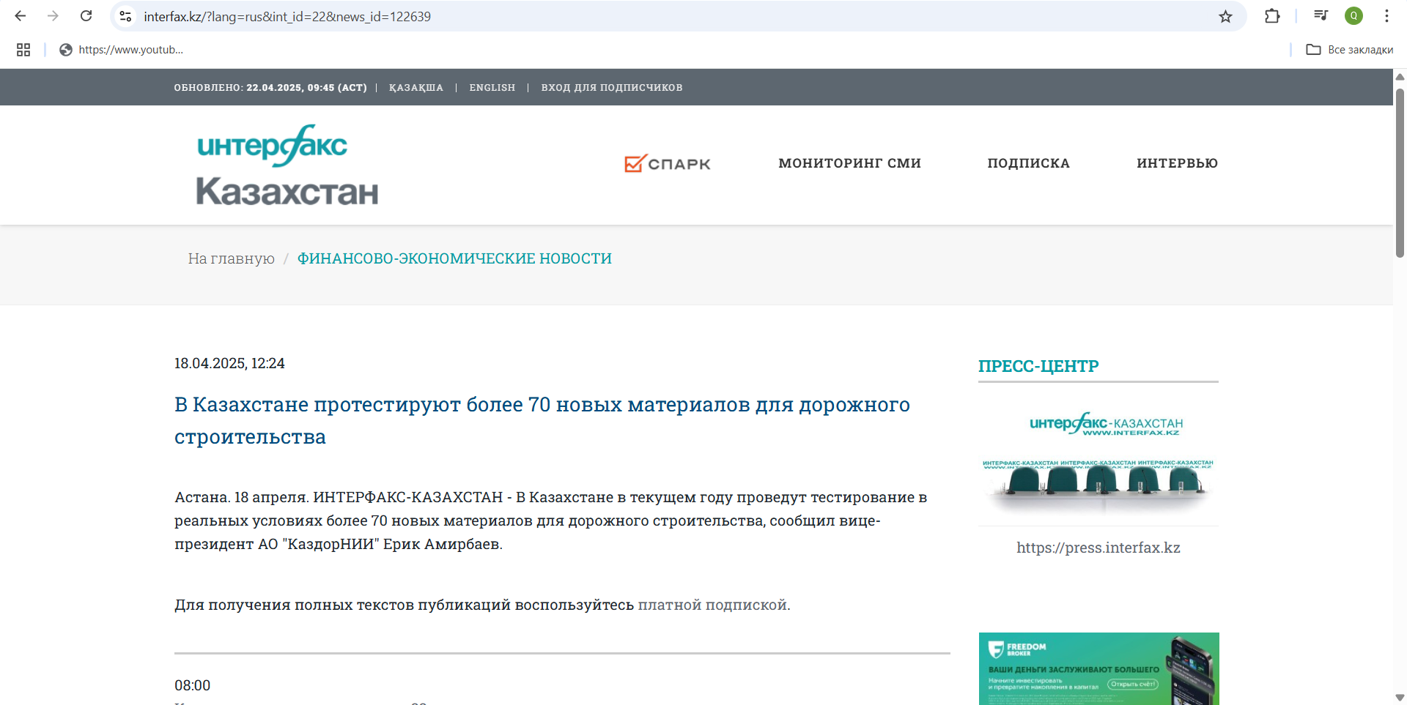The width and height of the screenshot is (1407, 705).
Task: Click ПРЕСС-ЦЕНТР heading
Action: pyautogui.click(x=1038, y=366)
